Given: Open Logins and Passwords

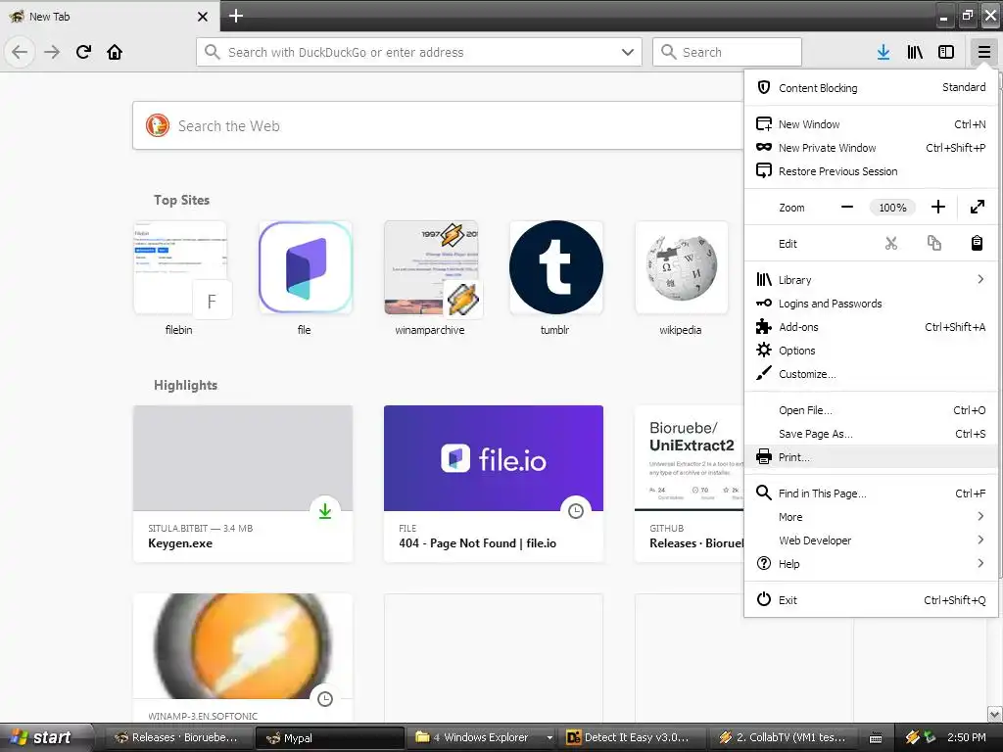Looking at the screenshot, I should (x=871, y=304).
